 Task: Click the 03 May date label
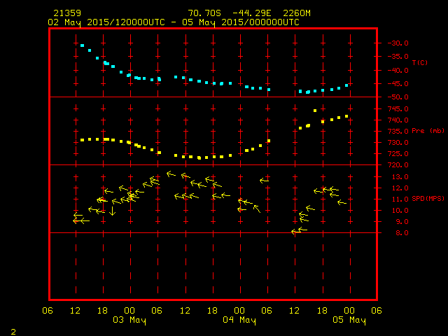(x=129, y=320)
